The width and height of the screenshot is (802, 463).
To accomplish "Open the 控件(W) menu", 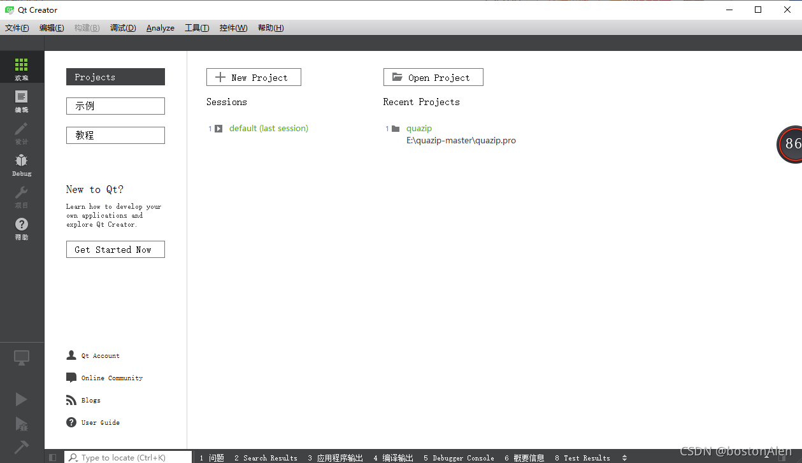I will click(233, 28).
